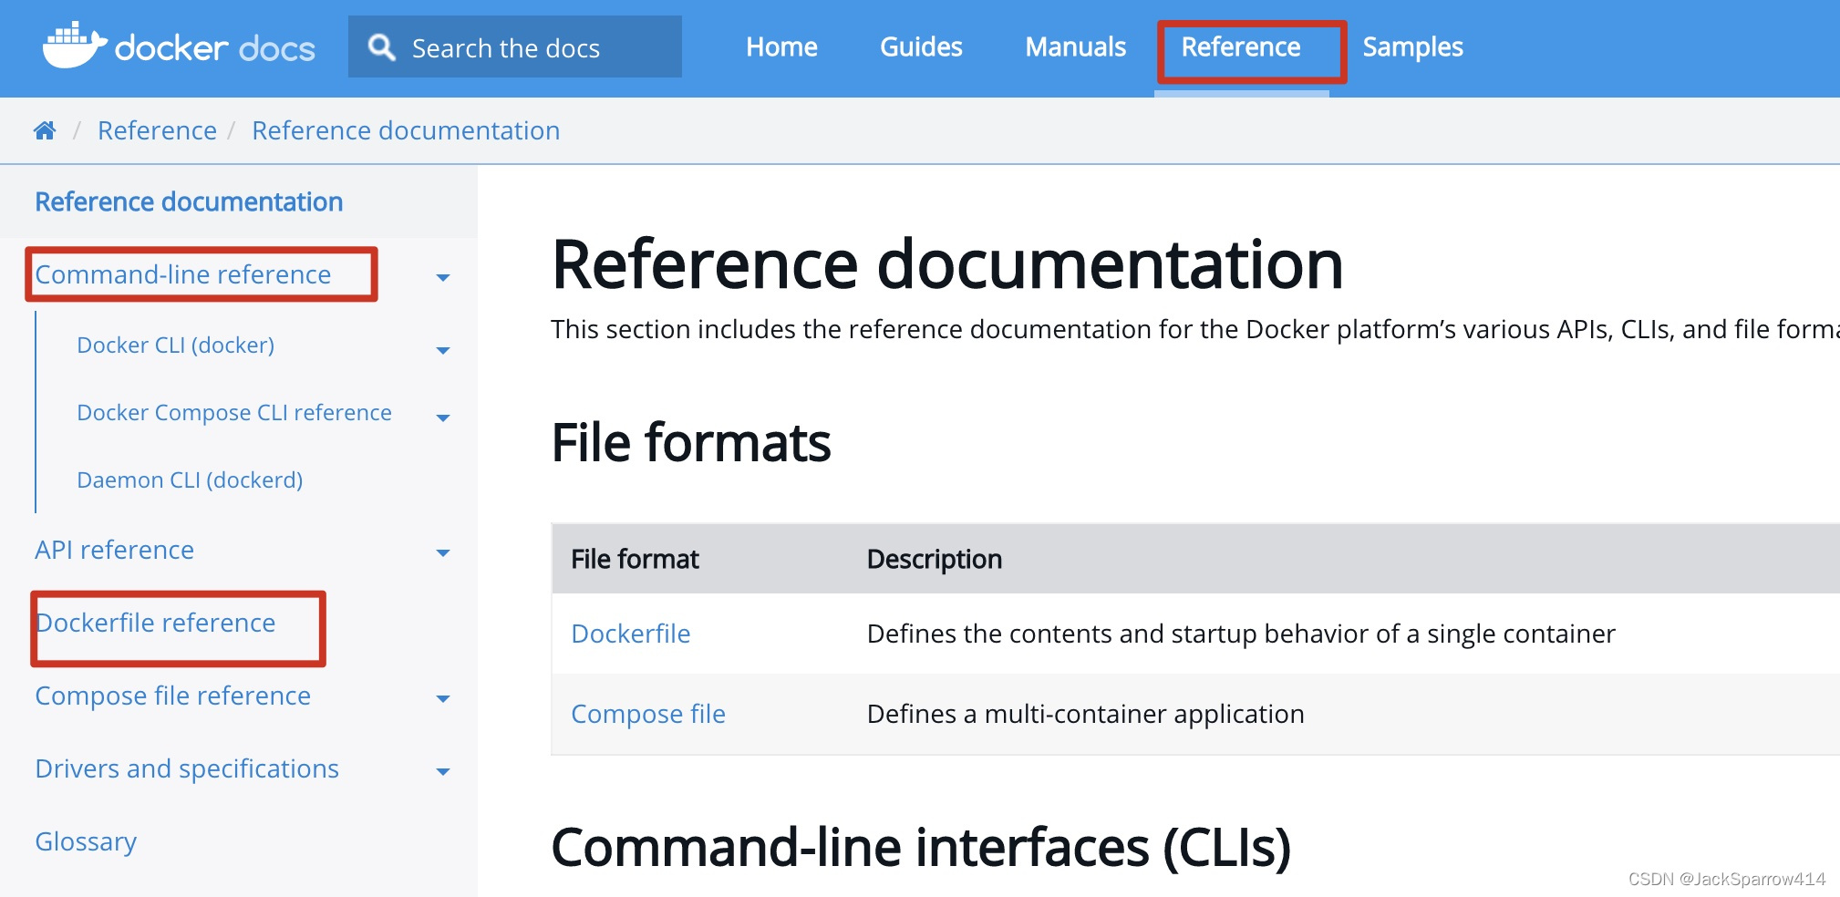Open Dockerfile reference in sidebar
Viewport: 1840px width, 897px height.
pyautogui.click(x=155, y=623)
